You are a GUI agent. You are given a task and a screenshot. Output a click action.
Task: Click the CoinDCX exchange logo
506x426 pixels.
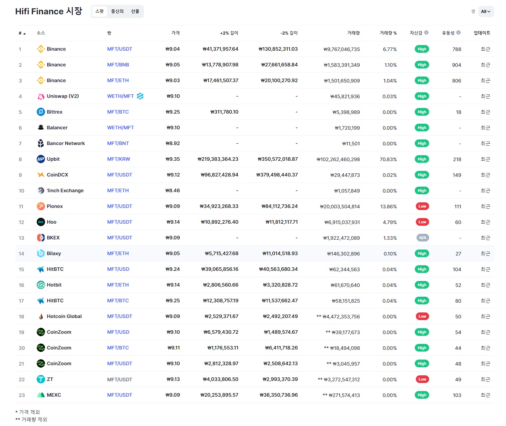tap(41, 175)
